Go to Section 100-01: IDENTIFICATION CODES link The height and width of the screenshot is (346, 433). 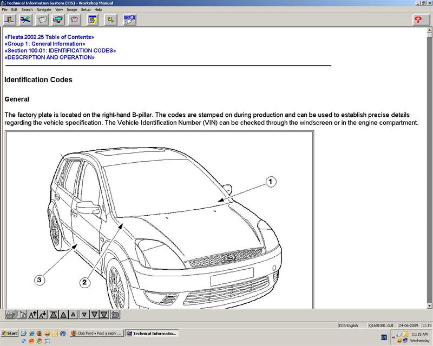tap(60, 50)
